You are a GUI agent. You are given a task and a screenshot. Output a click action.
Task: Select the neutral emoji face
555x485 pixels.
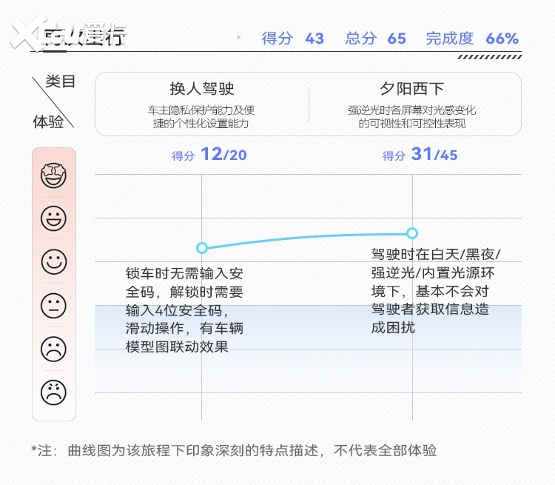point(53,306)
